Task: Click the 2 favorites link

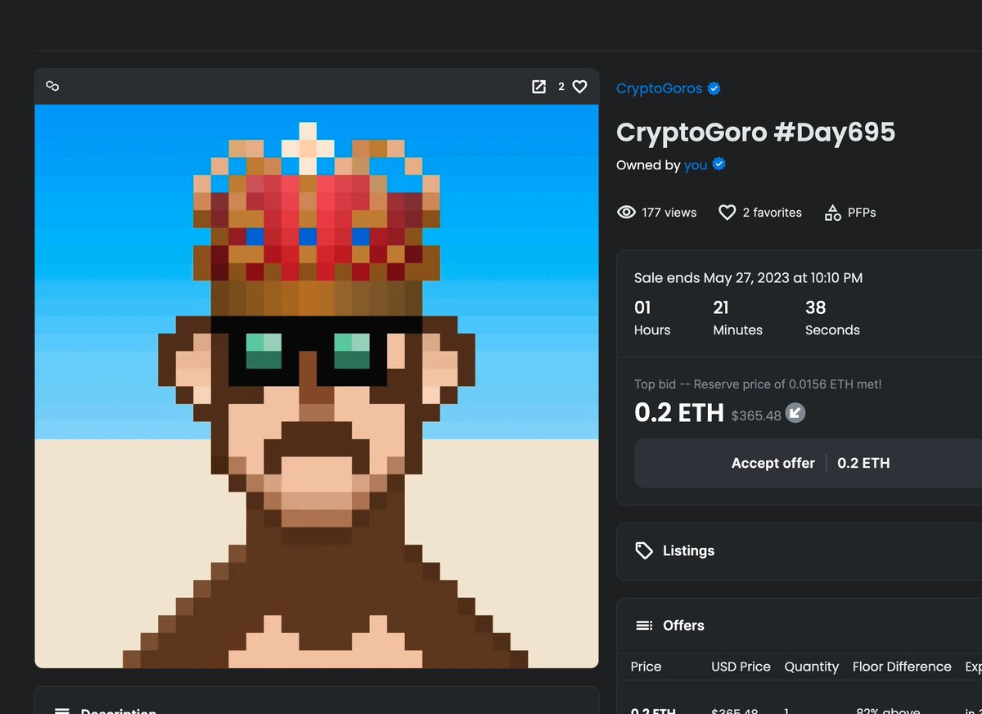Action: point(773,213)
